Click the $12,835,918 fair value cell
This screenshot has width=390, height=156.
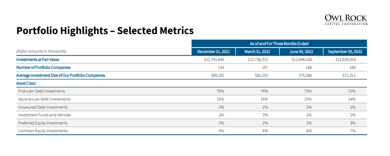(x=345, y=59)
